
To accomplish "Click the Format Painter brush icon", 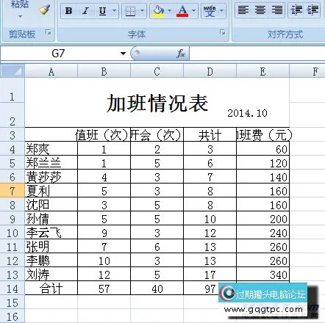I will (44, 10).
